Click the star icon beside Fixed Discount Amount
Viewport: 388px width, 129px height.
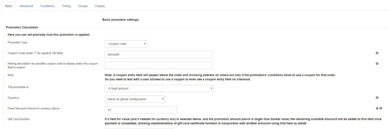point(377,109)
